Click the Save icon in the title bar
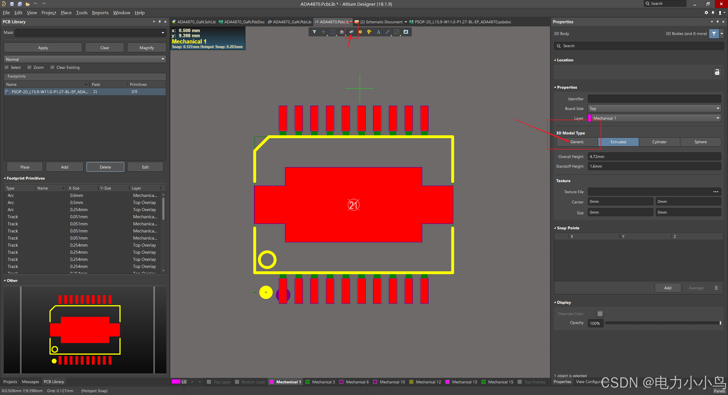This screenshot has width=728, height=395. (x=12, y=4)
